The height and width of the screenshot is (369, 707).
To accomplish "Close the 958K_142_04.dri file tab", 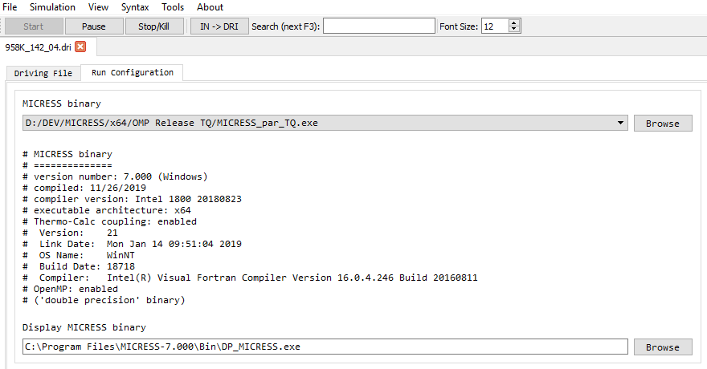I will coord(80,47).
